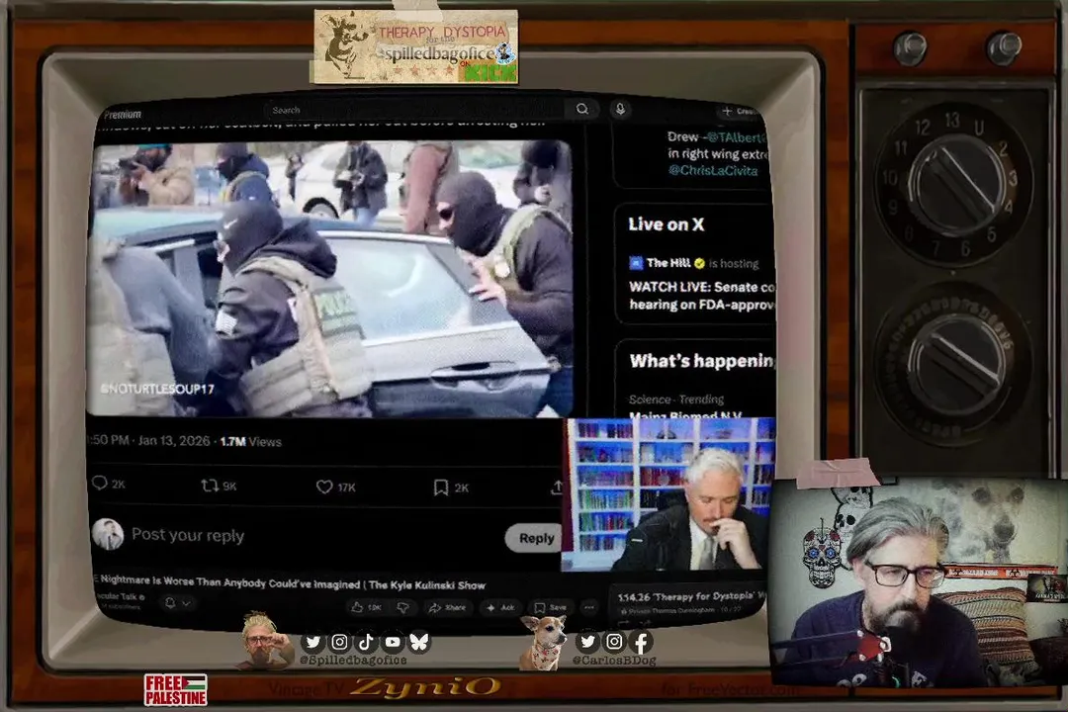This screenshot has height=712, width=1068.
Task: Click the Kyle Kulinski video inset
Action: [667, 494]
